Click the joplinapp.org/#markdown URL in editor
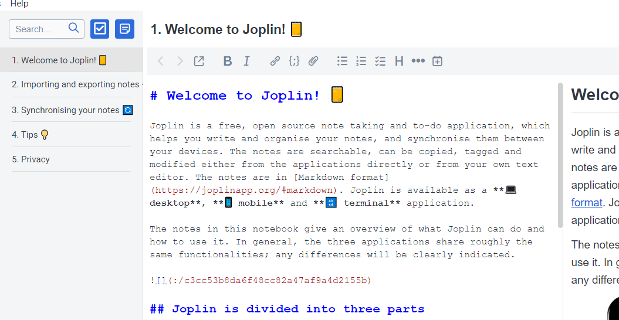619x320 pixels. (244, 190)
